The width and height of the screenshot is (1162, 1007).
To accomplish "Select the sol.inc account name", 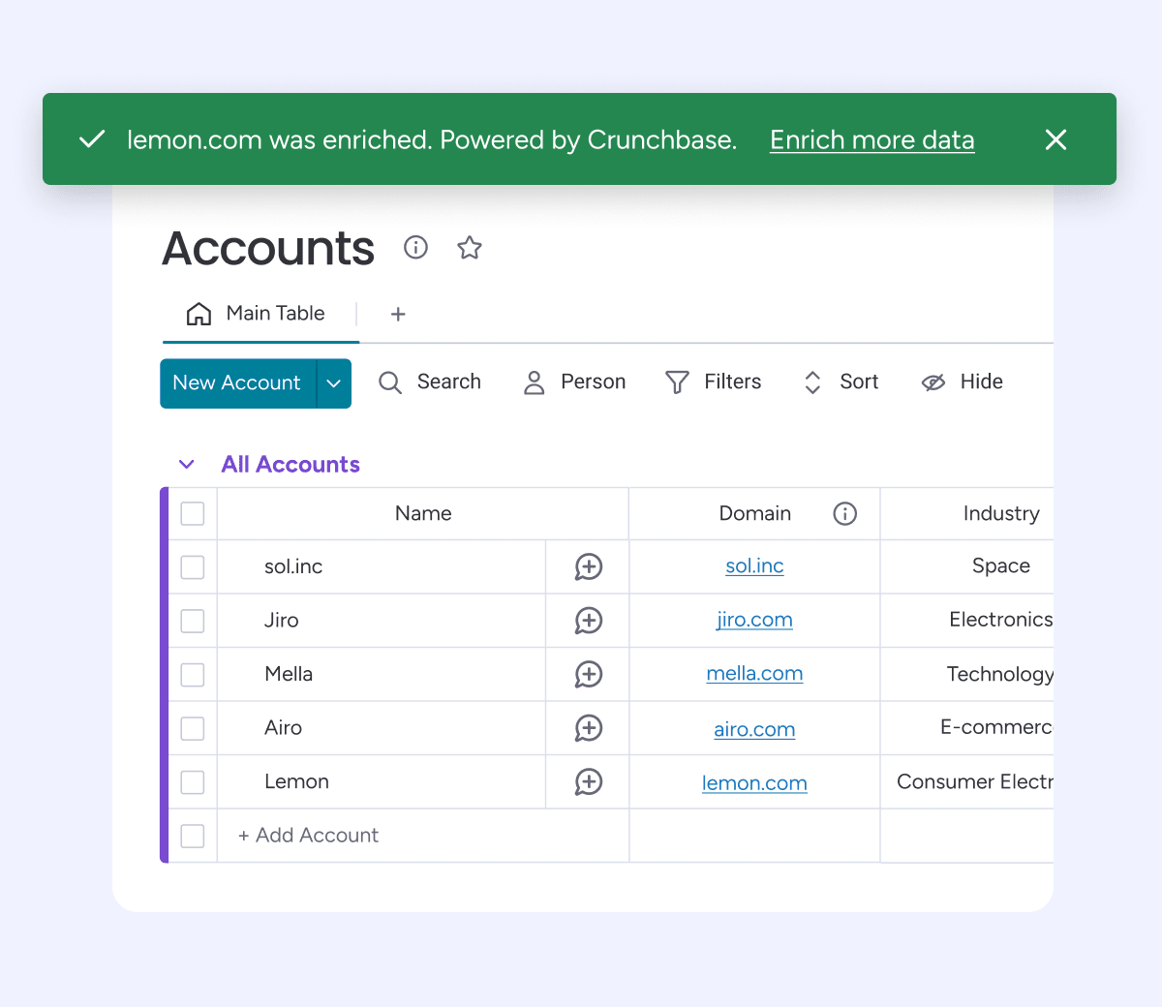I will (293, 566).
